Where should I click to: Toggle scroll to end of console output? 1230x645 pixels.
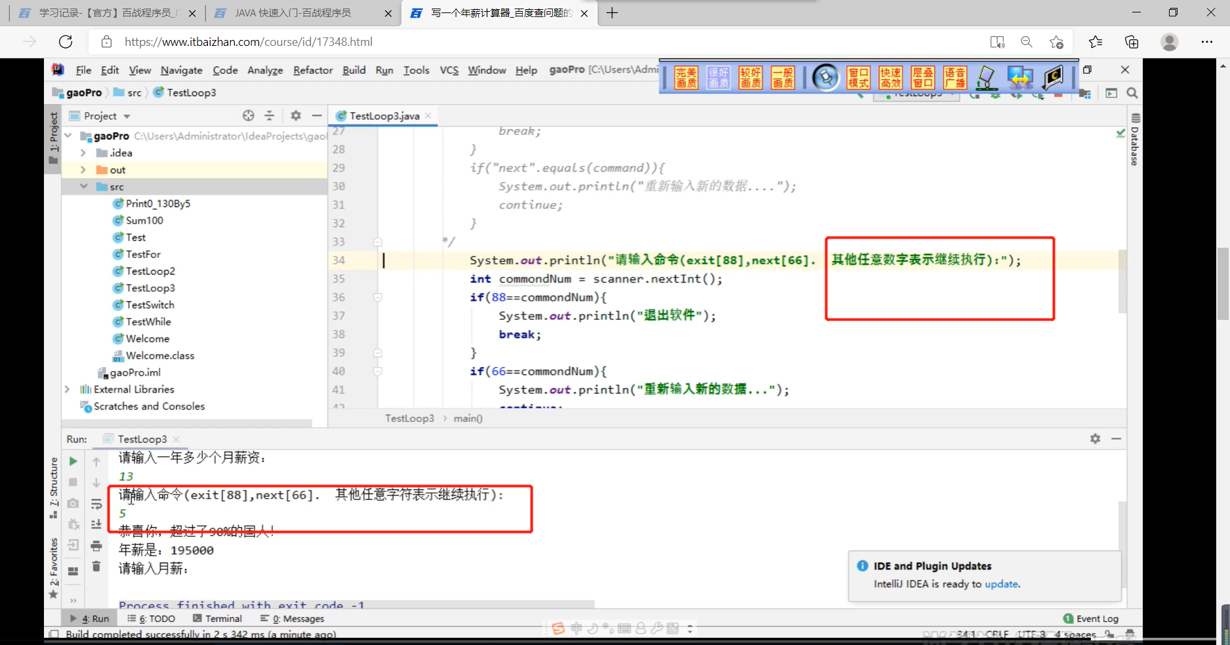(96, 524)
